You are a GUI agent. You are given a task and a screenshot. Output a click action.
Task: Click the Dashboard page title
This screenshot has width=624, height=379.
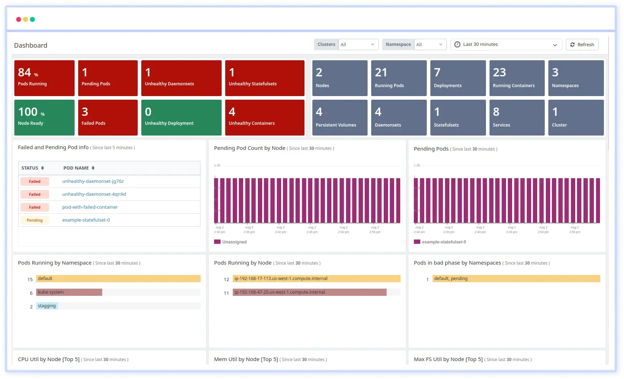click(30, 46)
